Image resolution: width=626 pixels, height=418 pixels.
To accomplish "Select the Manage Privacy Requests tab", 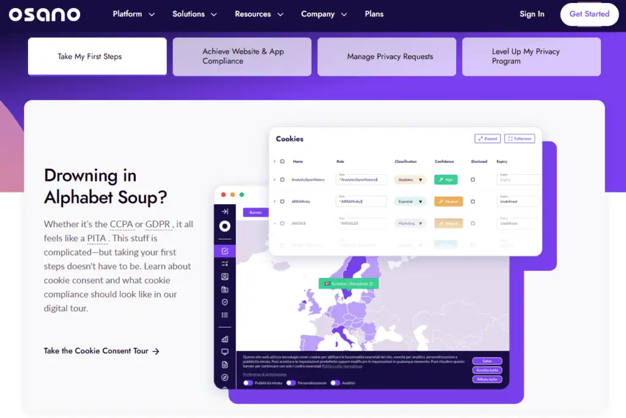I will pos(386,57).
